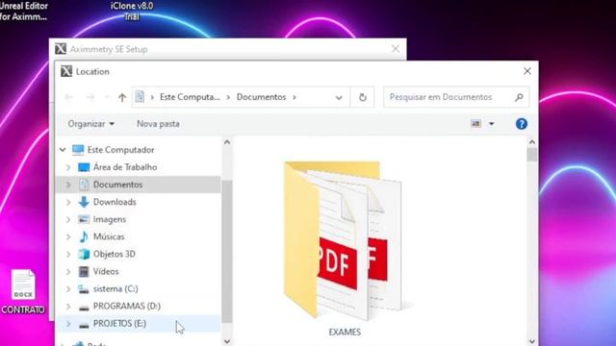Select the CONTRATO docx desktop file
This screenshot has width=616, height=346.
[x=23, y=292]
